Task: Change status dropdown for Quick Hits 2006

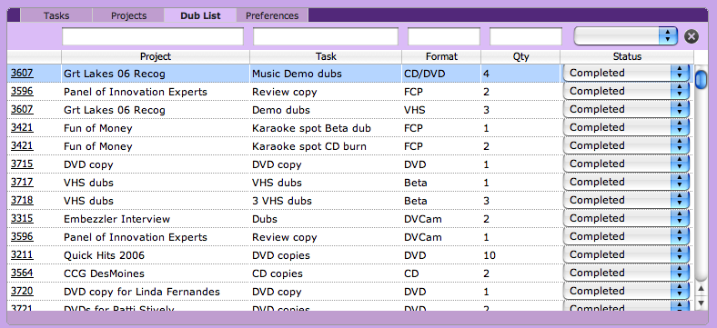Action: (626, 255)
